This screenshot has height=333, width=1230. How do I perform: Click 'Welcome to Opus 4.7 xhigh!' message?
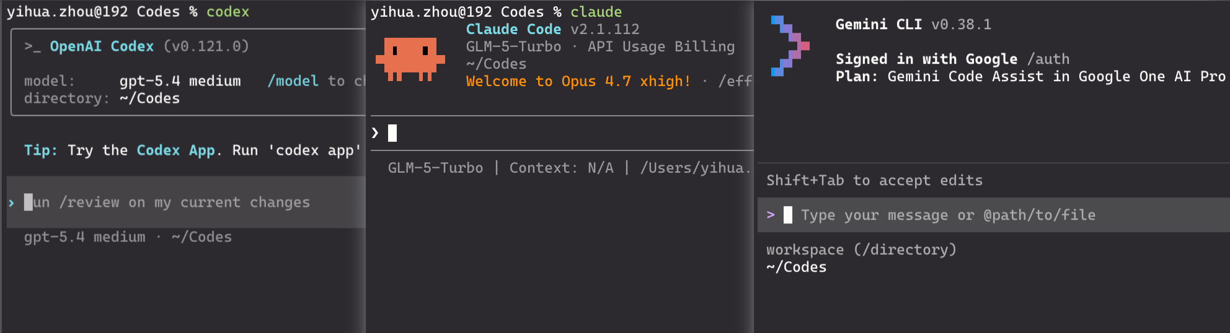[578, 81]
